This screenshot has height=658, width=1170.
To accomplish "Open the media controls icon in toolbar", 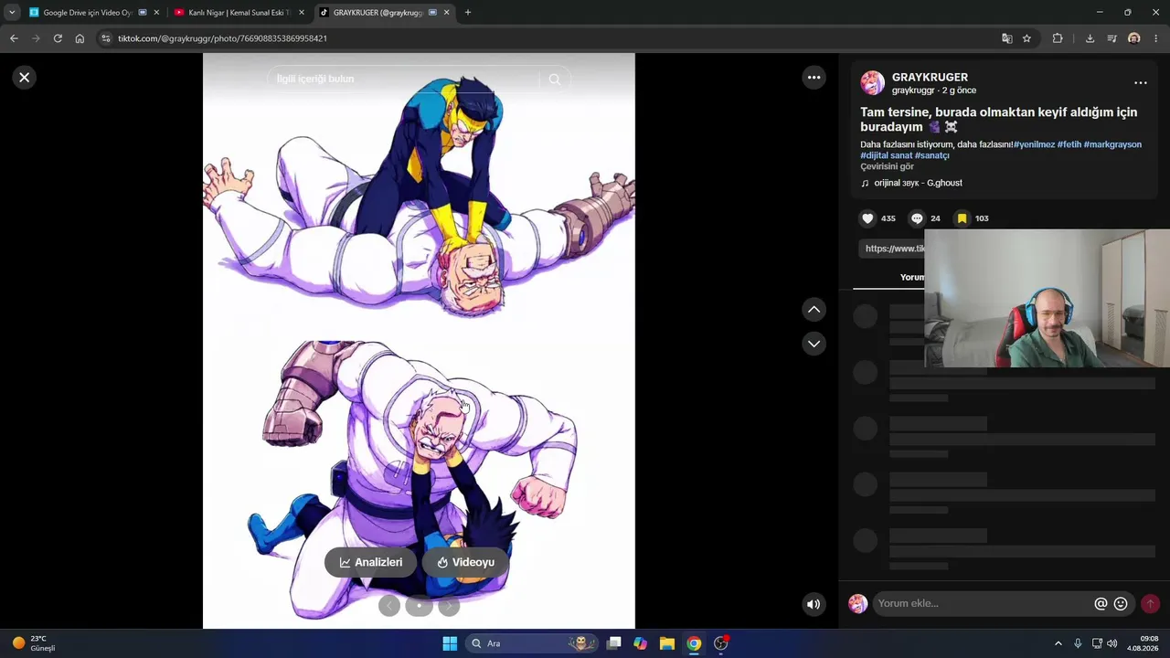I will [1111, 38].
